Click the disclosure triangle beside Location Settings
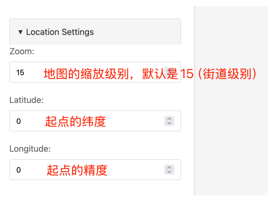Viewport: 271px width, 198px height. click(x=20, y=32)
